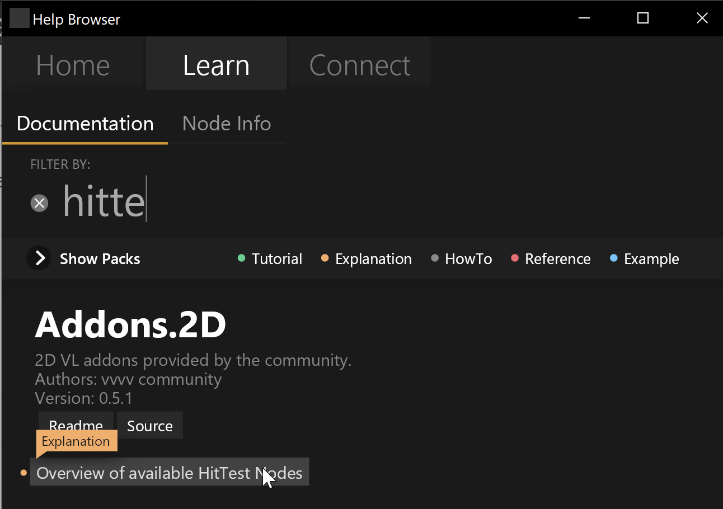Image resolution: width=723 pixels, height=509 pixels.
Task: Maximize the Help Browser window
Action: point(643,18)
